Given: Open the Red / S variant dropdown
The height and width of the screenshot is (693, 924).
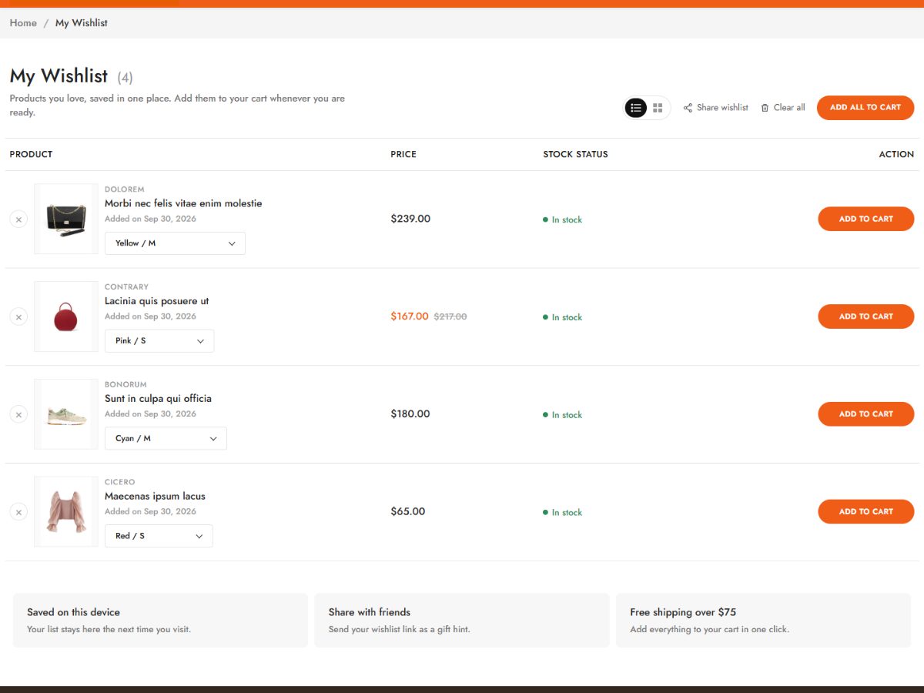Looking at the screenshot, I should [x=159, y=536].
